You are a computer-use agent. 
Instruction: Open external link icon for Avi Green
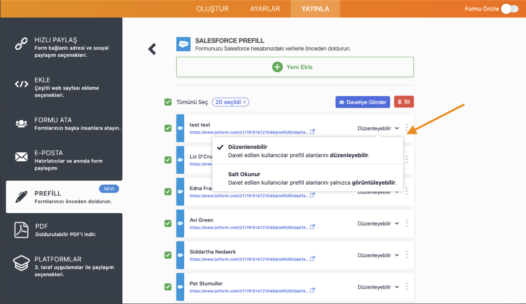312,227
